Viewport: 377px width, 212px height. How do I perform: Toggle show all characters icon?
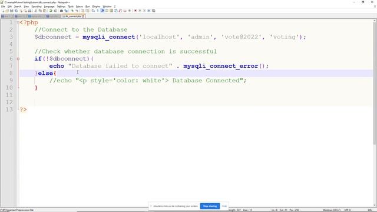98,11
